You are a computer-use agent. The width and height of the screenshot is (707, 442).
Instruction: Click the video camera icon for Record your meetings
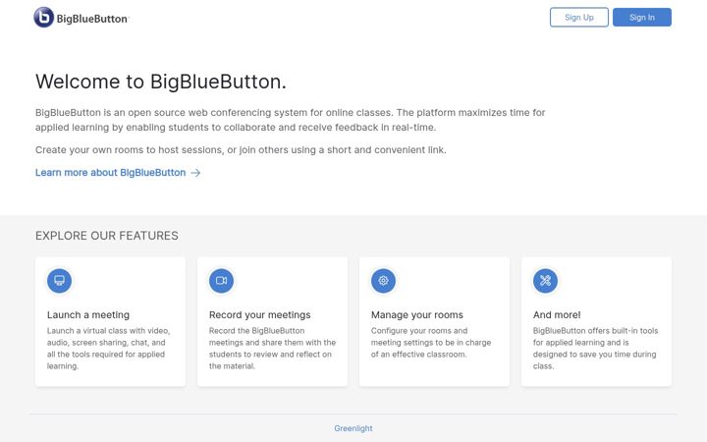(221, 281)
